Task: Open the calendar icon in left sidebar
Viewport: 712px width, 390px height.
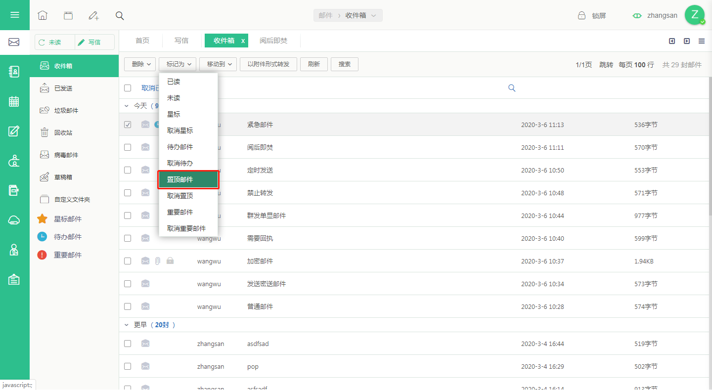Action: pyautogui.click(x=14, y=101)
